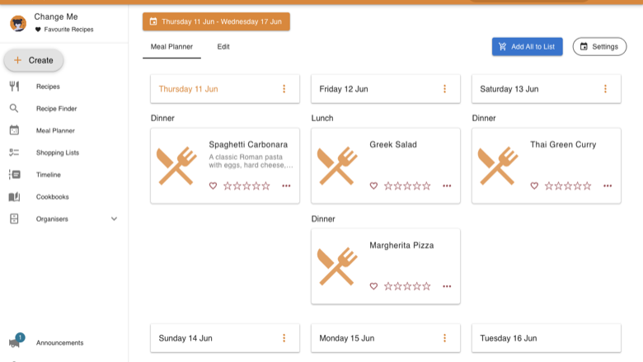The image size is (643, 362).
Task: Open Thursday 11 Jun day options menu
Action: 284,89
